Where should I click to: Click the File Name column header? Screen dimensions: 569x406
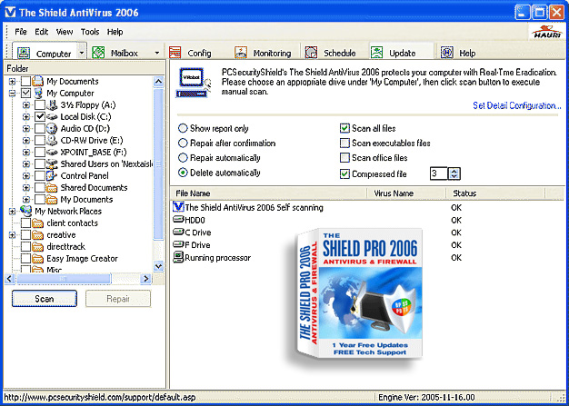click(x=268, y=193)
